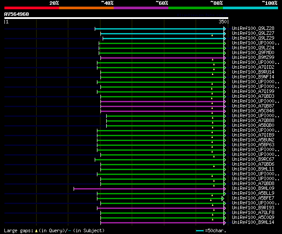Open hit UniRef100_Q9LZ24 label
This screenshot has width=282, height=234.
(253, 48)
